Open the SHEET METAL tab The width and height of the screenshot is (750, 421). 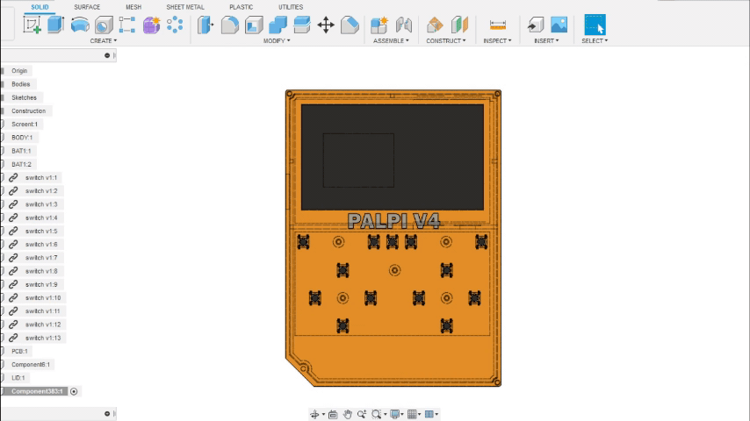185,7
